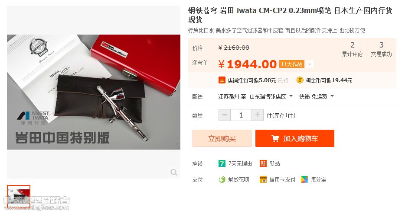Expand the 11大作战 promotion dropdown arrow
Viewport: 405px width, 214px height.
(x=310, y=64)
